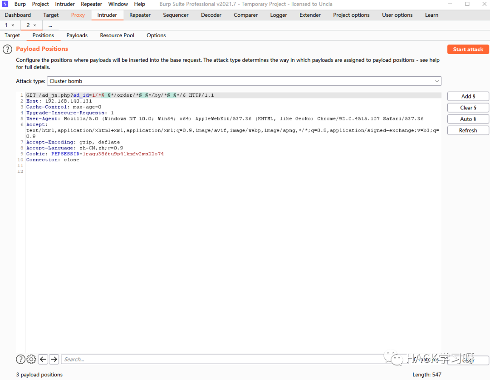Image resolution: width=490 pixels, height=380 pixels.
Task: Open the Learn tab
Action: [x=431, y=15]
